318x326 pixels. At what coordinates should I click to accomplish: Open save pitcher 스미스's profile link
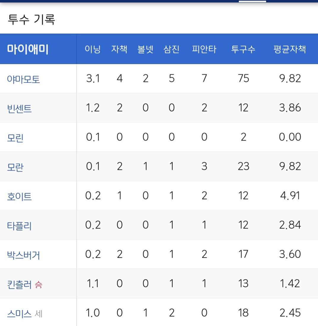[x=19, y=314]
